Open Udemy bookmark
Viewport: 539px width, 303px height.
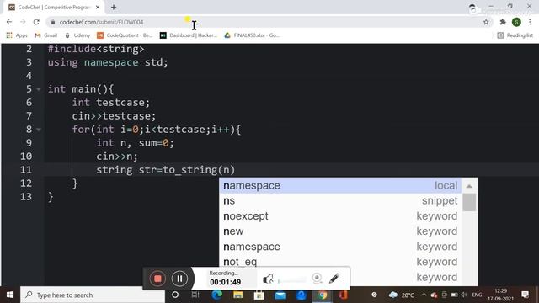pos(77,35)
